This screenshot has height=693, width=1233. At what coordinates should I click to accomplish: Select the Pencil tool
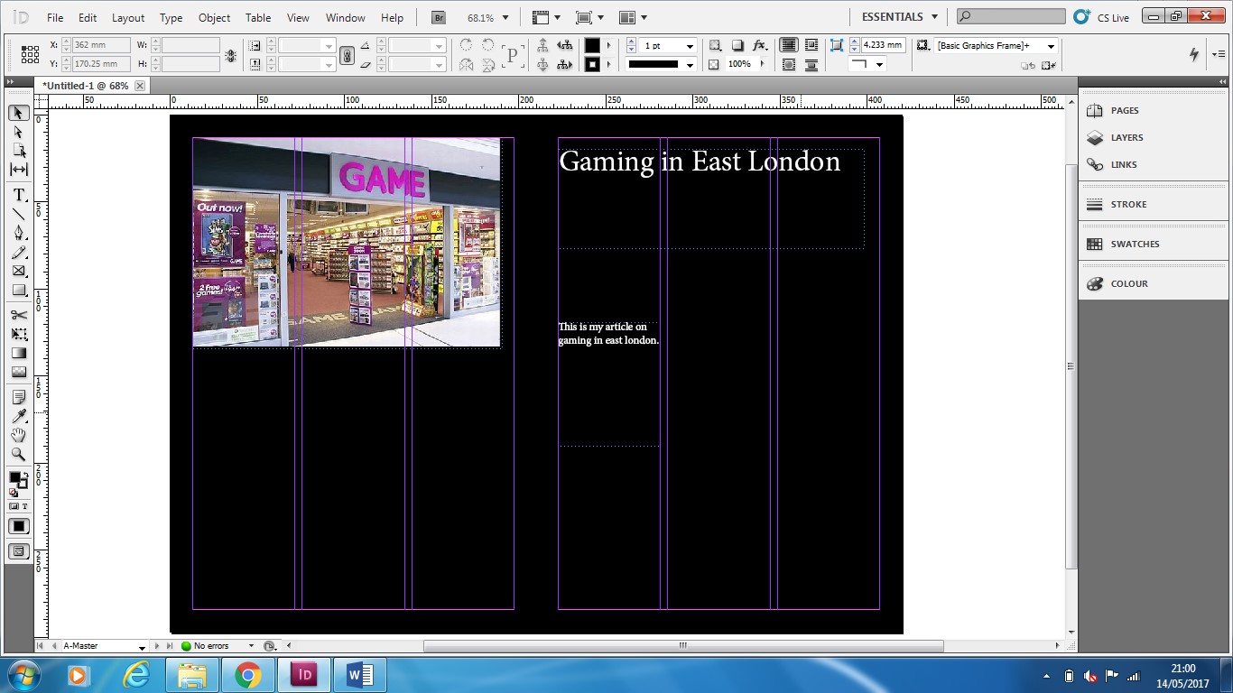[18, 252]
